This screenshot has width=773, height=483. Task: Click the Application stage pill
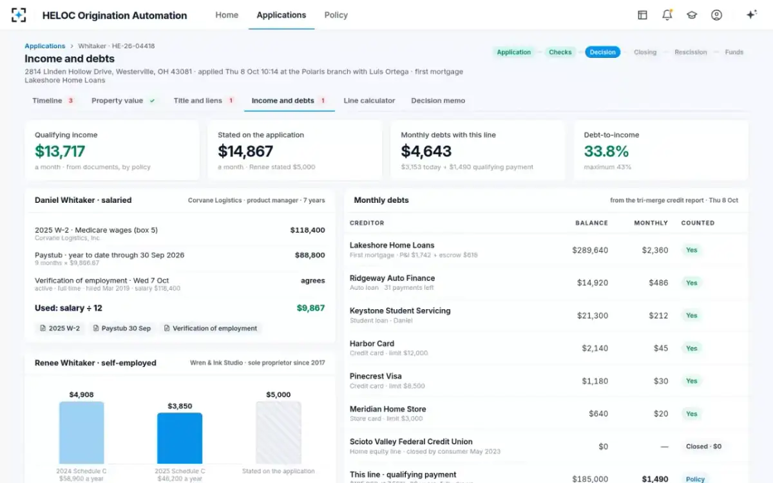coord(514,52)
